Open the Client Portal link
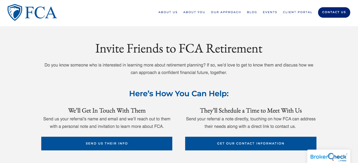Viewport: 358px width, 163px height. (x=297, y=12)
